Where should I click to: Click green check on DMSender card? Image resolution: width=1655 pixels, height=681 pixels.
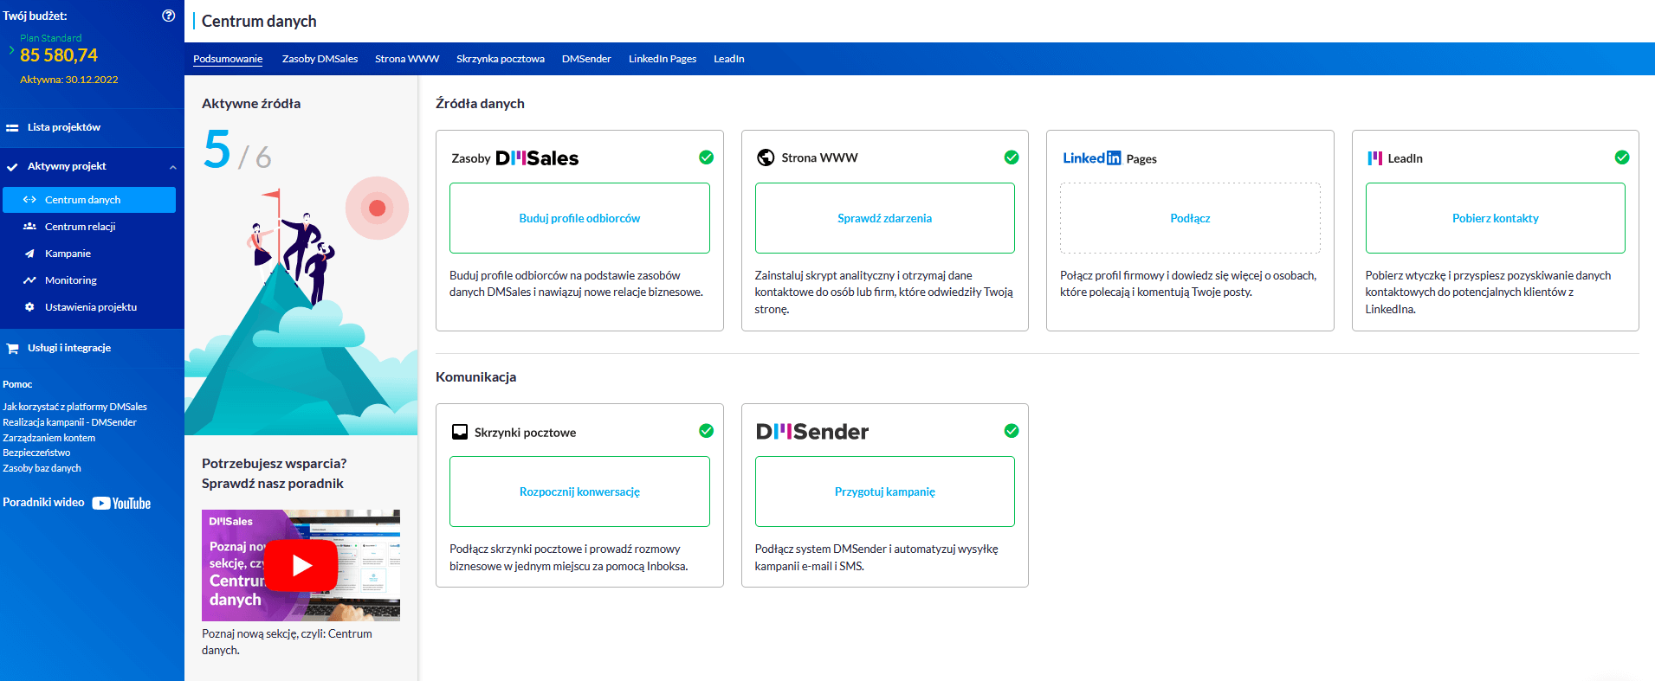tap(1012, 431)
